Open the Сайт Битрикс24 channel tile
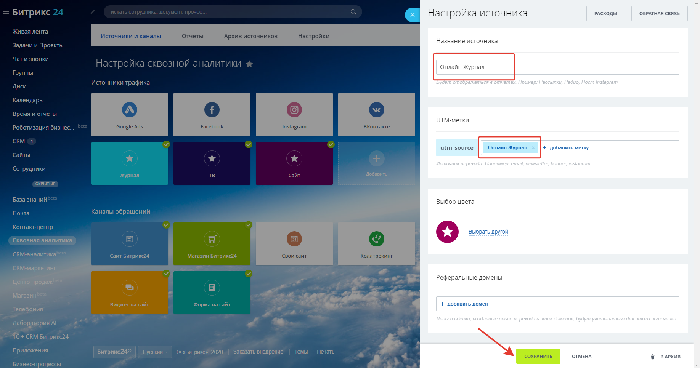 (x=130, y=244)
